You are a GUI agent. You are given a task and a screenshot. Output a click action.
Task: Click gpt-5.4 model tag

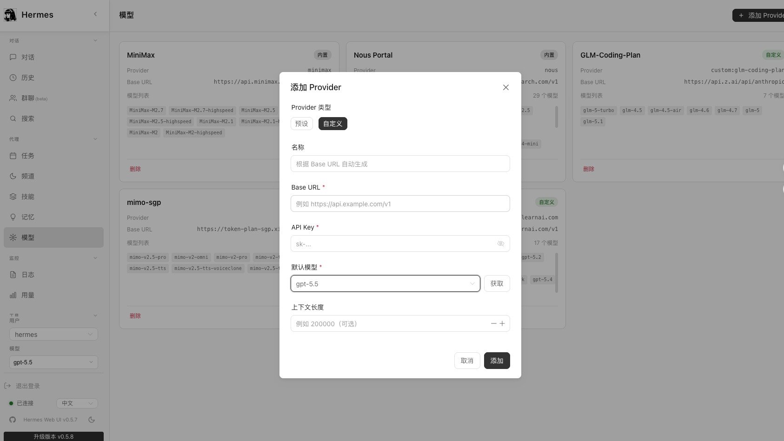(x=543, y=279)
